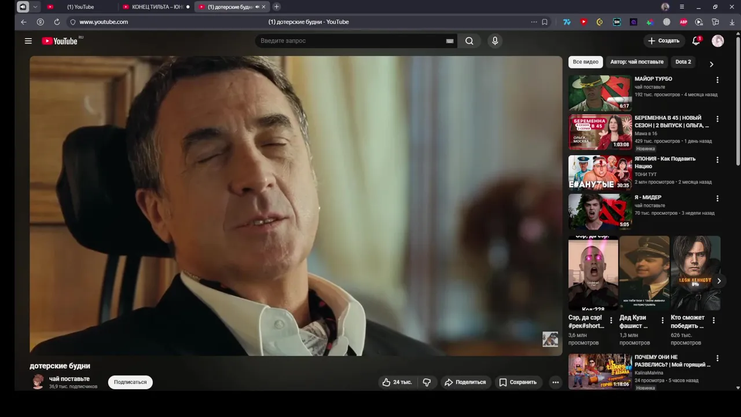
Task: Select the Dota 2 chip
Action: coord(683,62)
